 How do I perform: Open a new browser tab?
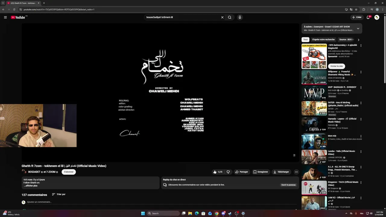click(44, 3)
